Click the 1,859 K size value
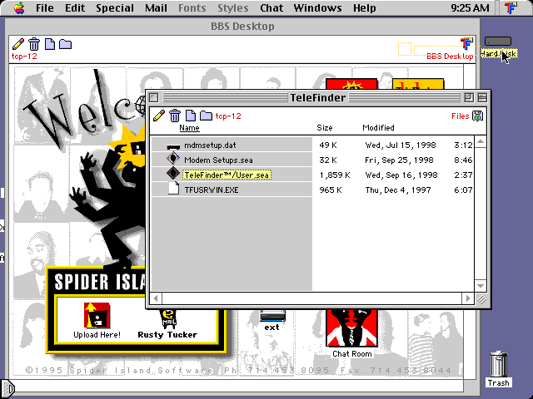The height and width of the screenshot is (399, 533). (x=335, y=175)
